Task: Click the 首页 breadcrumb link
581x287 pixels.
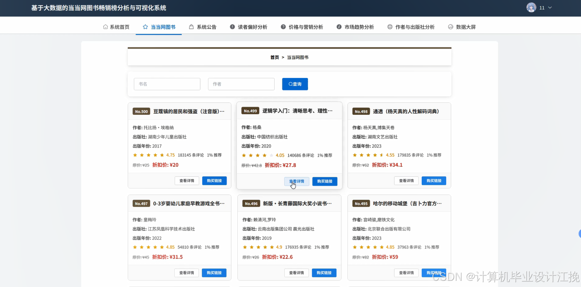Action: tap(275, 57)
